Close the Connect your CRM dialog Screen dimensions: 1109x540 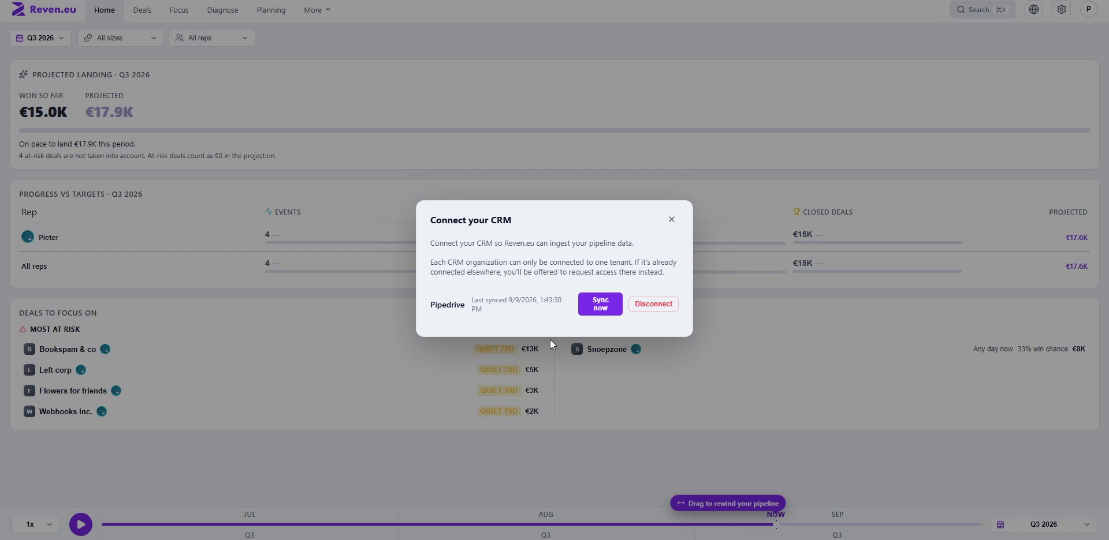tap(672, 219)
